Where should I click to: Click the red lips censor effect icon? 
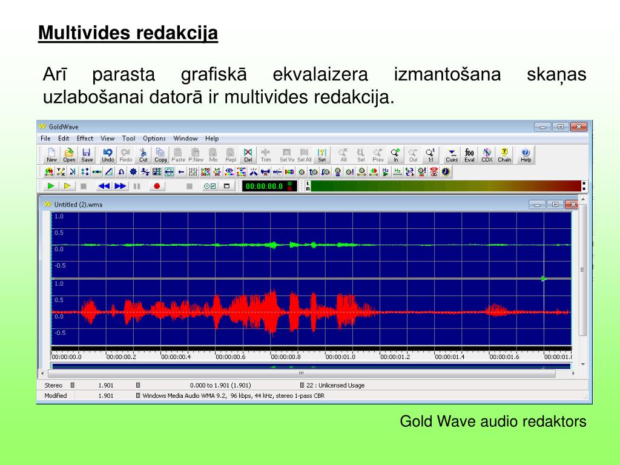tap(434, 171)
